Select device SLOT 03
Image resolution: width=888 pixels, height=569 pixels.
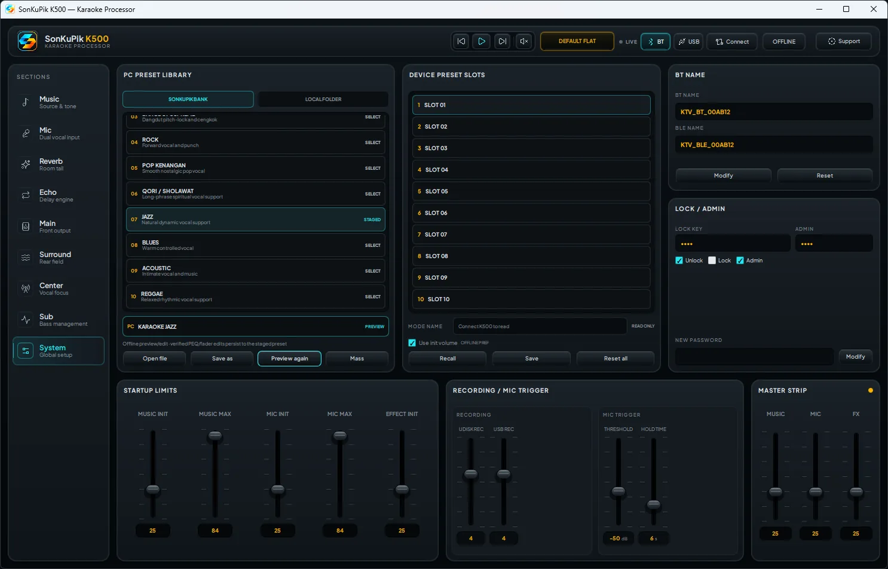[x=531, y=148]
